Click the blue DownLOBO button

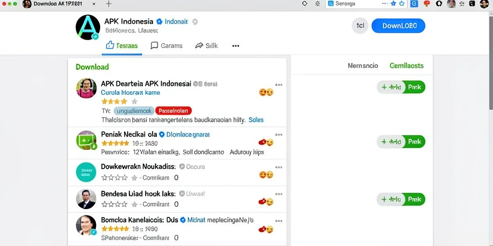[398, 26]
